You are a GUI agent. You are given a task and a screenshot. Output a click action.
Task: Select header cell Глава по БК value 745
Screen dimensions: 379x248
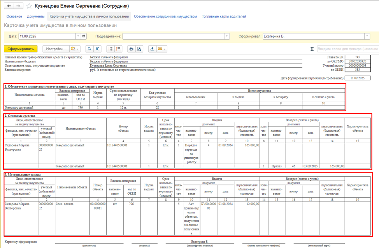pos(358,57)
